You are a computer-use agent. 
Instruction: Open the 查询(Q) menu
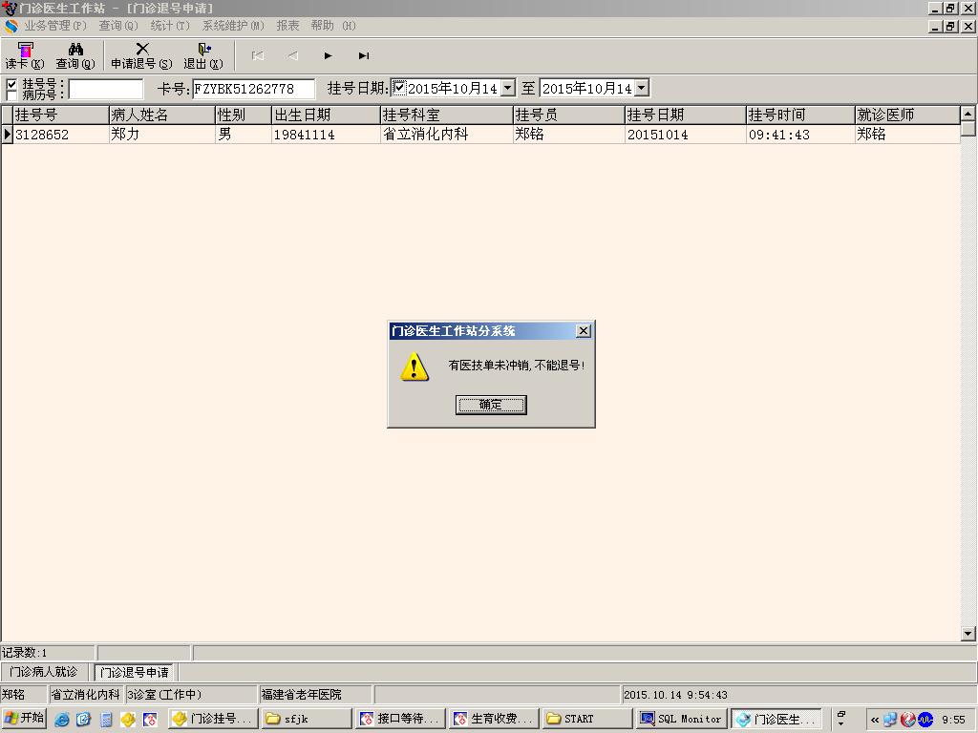pos(117,26)
